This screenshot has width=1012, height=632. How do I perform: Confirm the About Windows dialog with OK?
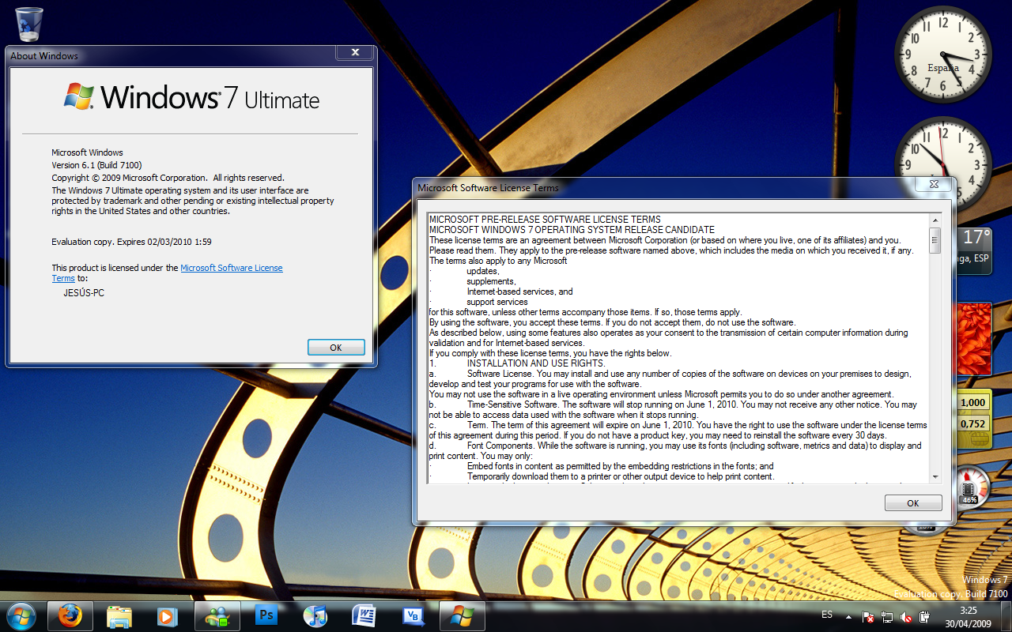(336, 347)
